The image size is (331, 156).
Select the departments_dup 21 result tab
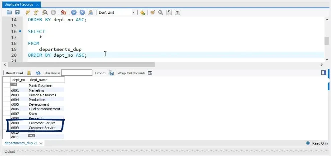21,143
